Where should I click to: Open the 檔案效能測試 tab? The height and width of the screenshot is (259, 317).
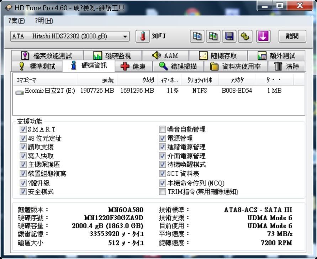click(47, 55)
